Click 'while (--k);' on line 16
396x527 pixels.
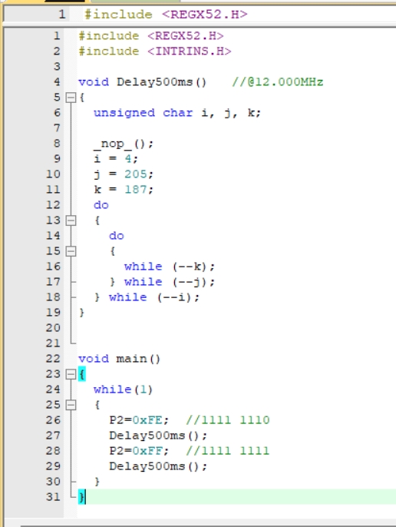coord(170,267)
